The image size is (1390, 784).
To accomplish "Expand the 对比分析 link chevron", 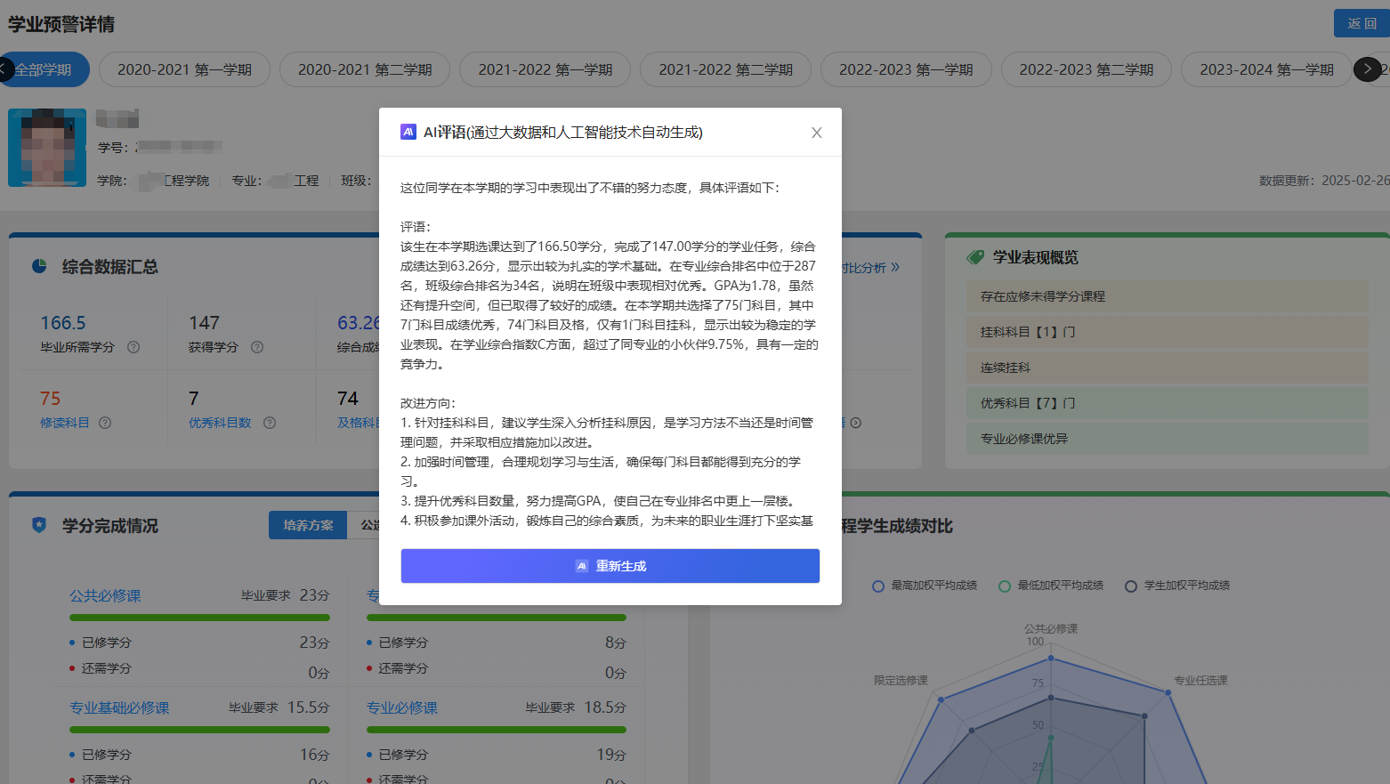I will 895,267.
